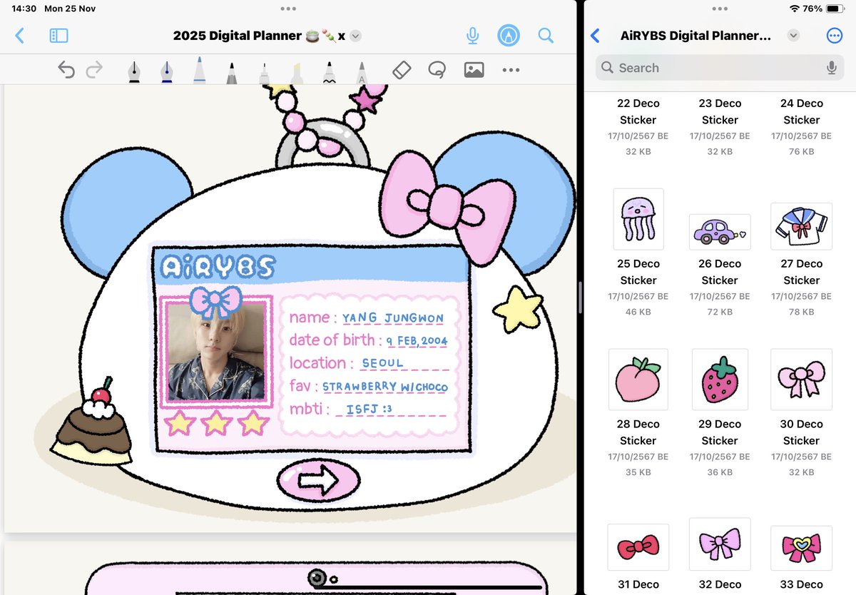Open the 29 Deco Sticker strawberry file
Viewport: 856px width, 595px height.
pyautogui.click(x=720, y=379)
